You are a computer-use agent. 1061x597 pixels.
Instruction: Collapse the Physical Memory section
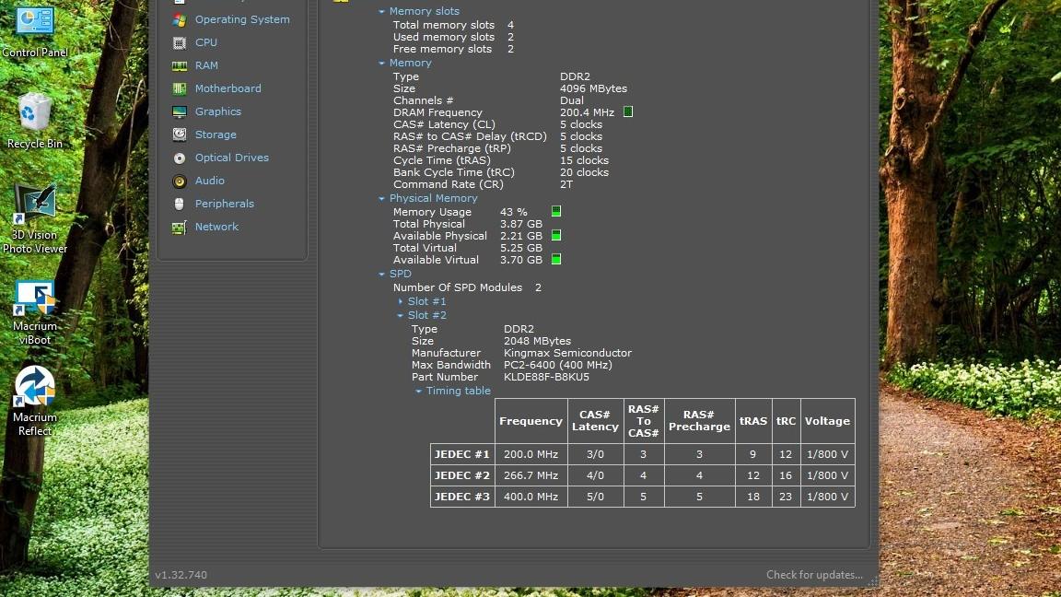tap(381, 199)
